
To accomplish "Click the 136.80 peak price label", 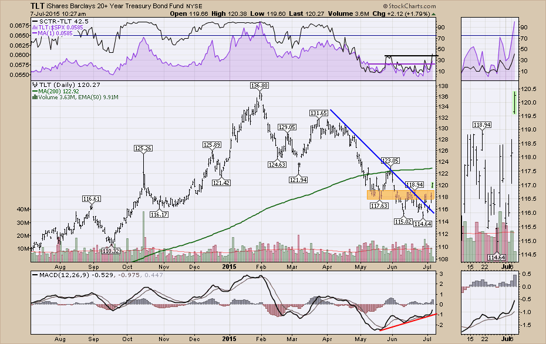I will (x=259, y=85).
